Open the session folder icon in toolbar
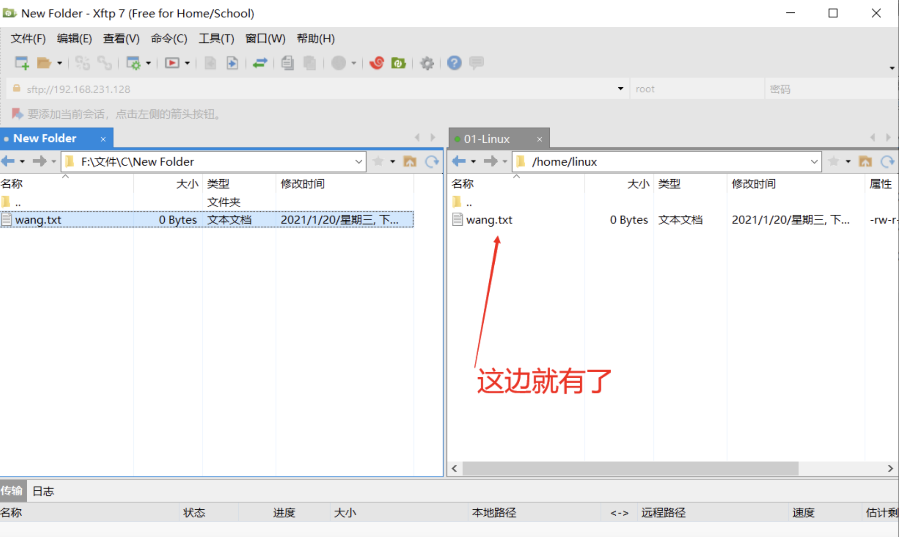900x537 pixels. coord(44,63)
